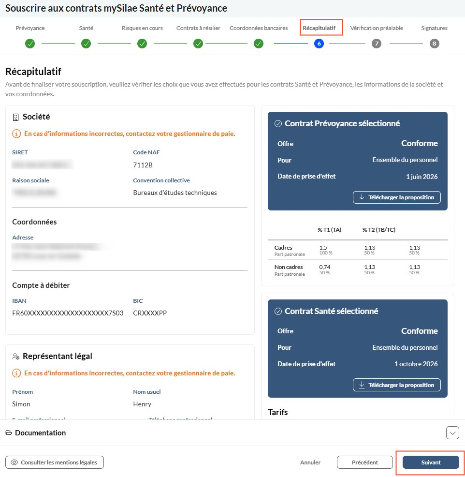Click Annuler to cancel subscription
This screenshot has width=465, height=477.
click(310, 462)
